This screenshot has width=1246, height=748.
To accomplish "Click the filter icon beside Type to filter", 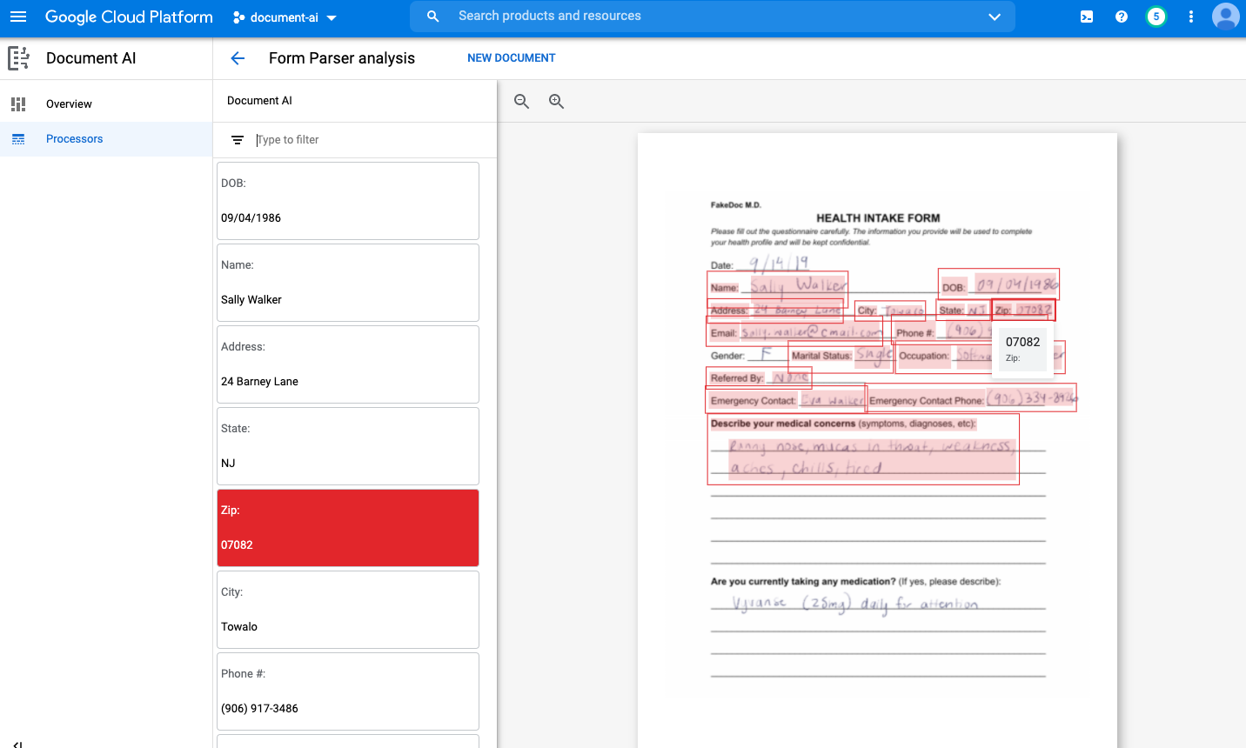I will pyautogui.click(x=236, y=139).
